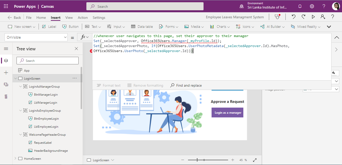The image size is (342, 165).
Task: Click the Tree view search field
Action: tap(48, 61)
